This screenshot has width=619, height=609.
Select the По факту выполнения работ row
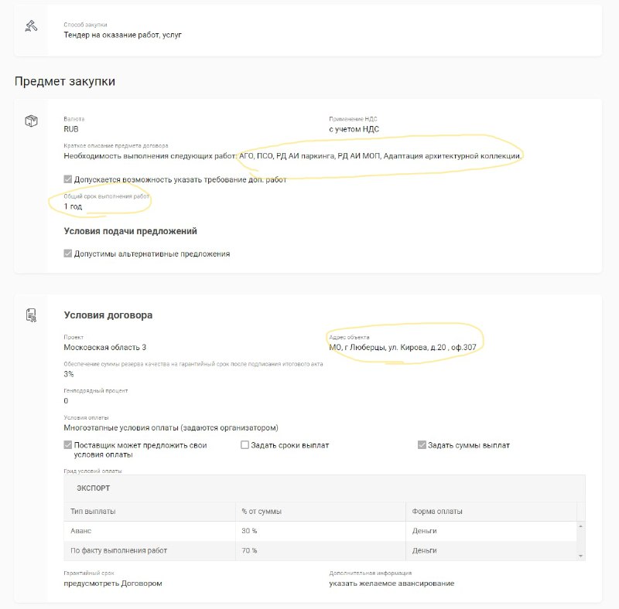pos(320,550)
